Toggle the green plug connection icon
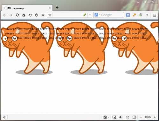 click(x=85, y=15)
